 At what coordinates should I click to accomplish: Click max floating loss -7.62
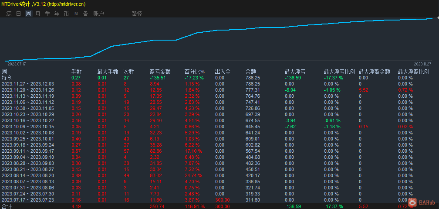pos(290,127)
